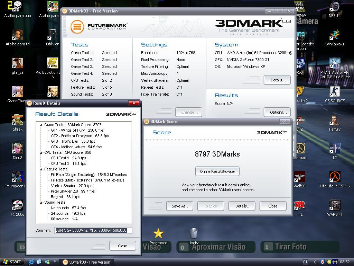Click the red shield tray icon
The width and height of the screenshot is (354, 266).
click(x=323, y=262)
